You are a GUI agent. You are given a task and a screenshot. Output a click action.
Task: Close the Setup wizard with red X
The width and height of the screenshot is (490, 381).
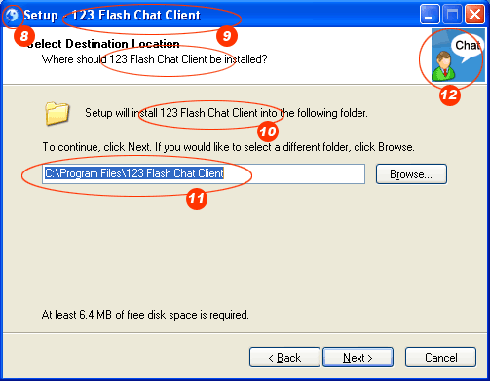[474, 15]
